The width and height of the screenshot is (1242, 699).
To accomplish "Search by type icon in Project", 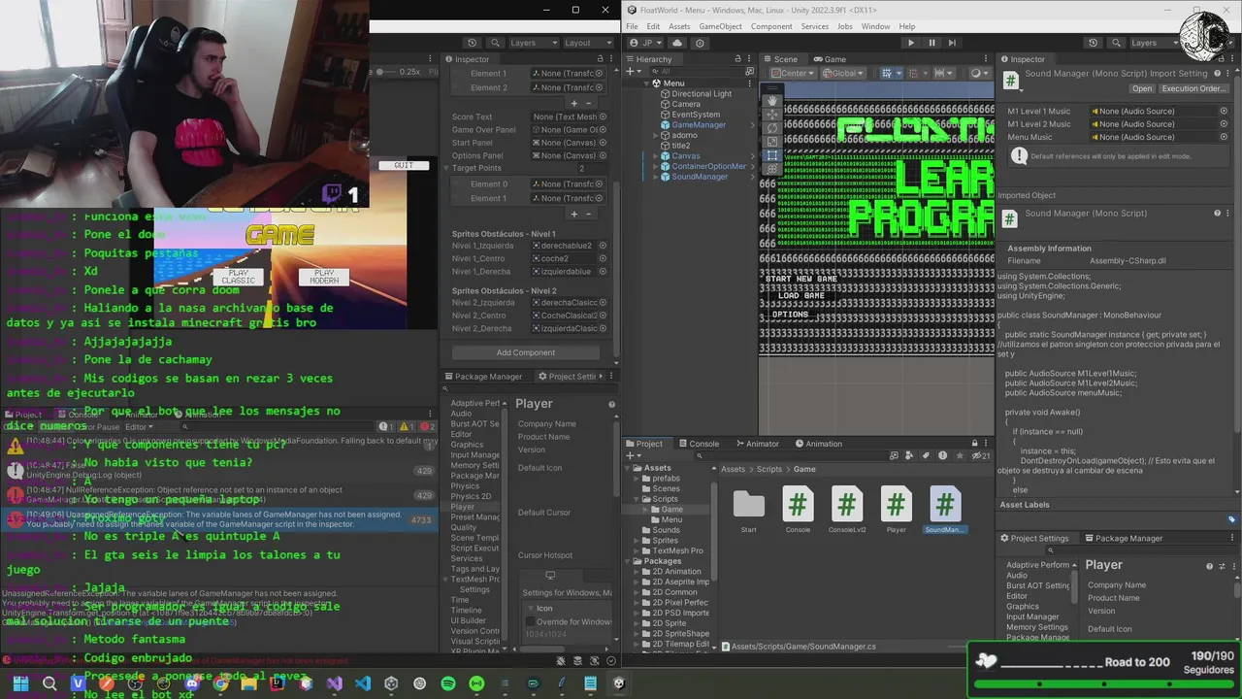I will tap(910, 455).
